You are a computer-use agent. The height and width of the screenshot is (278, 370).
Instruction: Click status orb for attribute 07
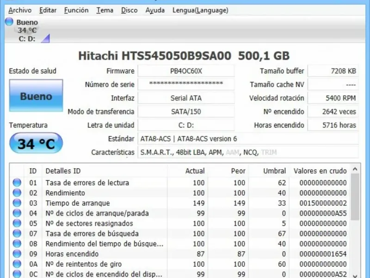(x=17, y=234)
